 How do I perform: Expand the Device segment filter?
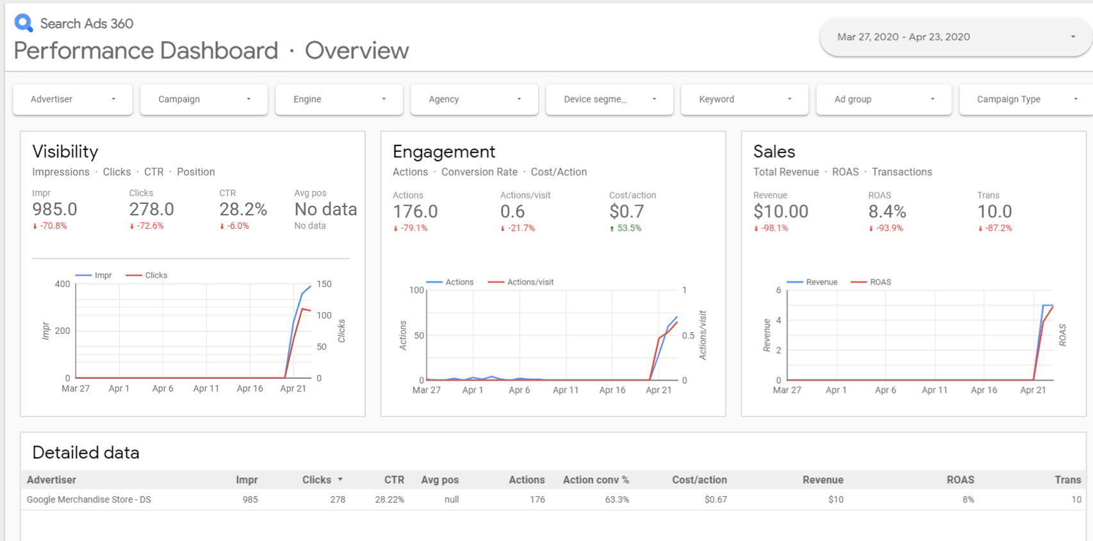[609, 99]
